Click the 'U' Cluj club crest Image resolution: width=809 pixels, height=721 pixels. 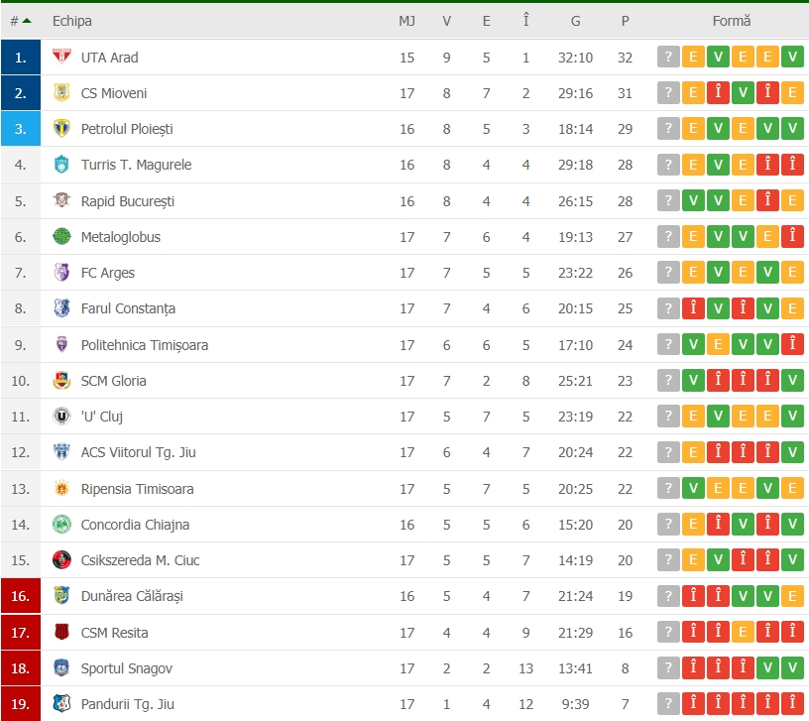pyautogui.click(x=61, y=417)
